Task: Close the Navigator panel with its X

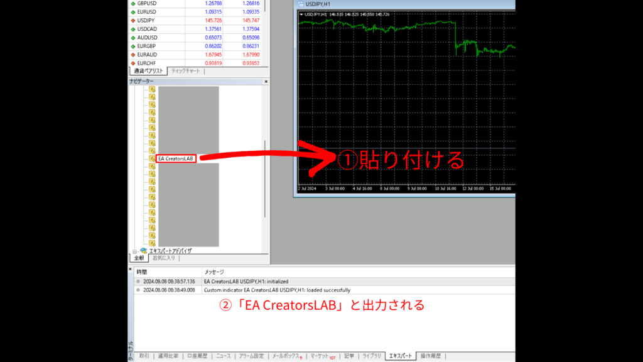Action: 266,82
